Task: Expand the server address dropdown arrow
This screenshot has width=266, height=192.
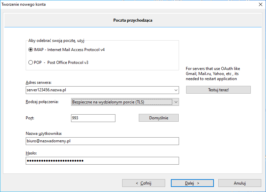Action: 176,90
